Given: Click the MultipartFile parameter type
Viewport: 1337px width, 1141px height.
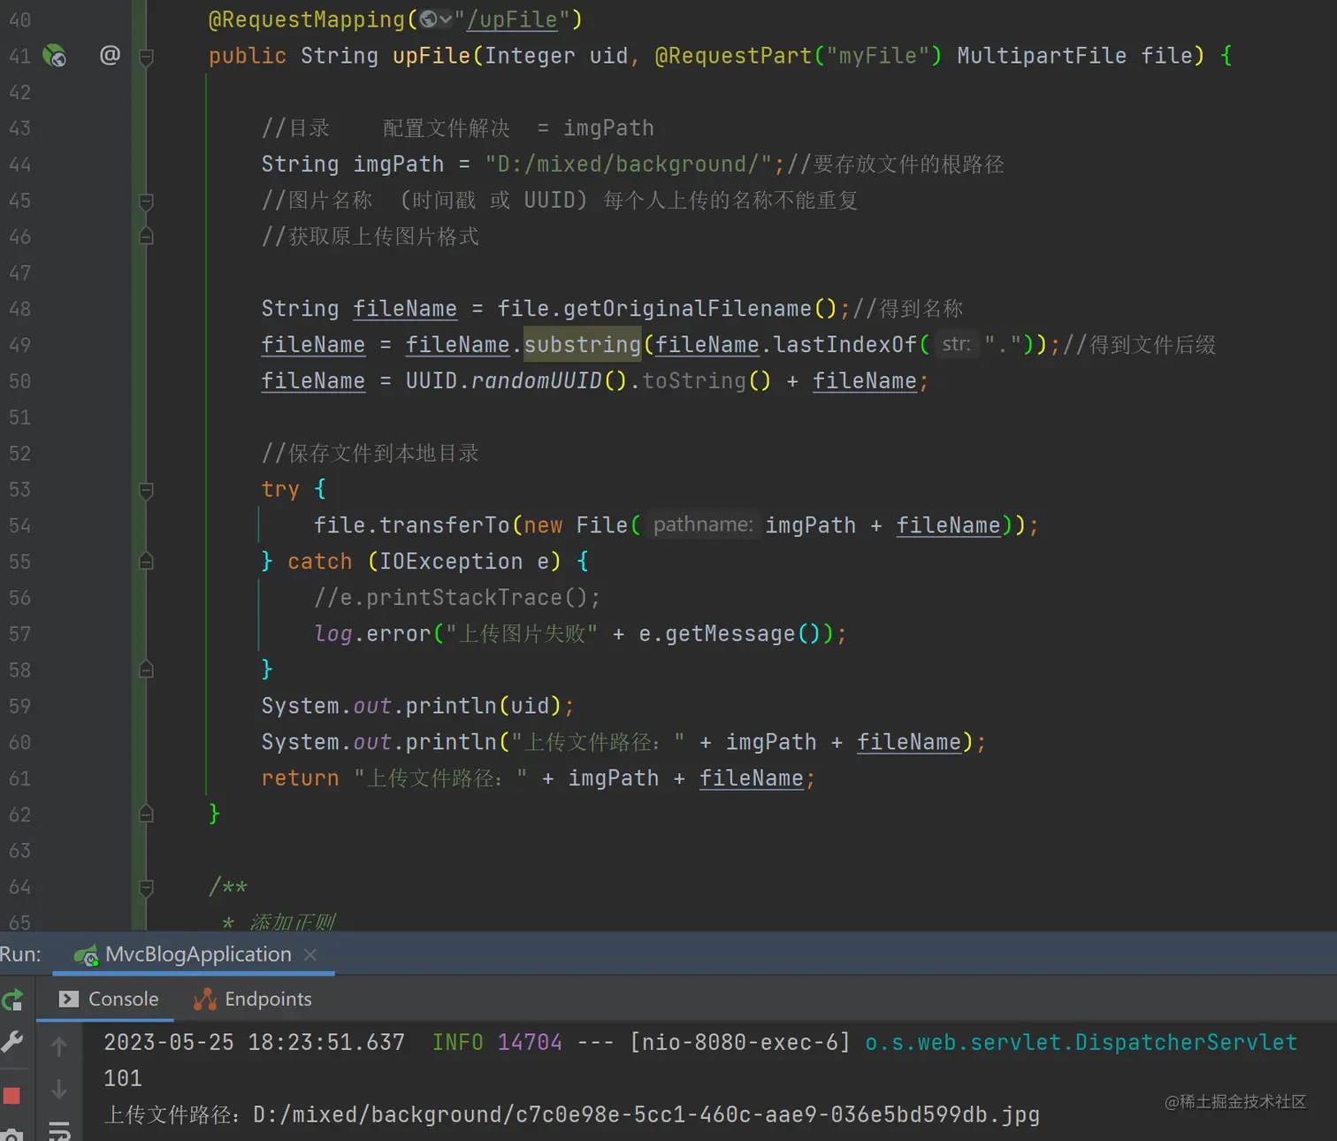Looking at the screenshot, I should (x=1042, y=56).
